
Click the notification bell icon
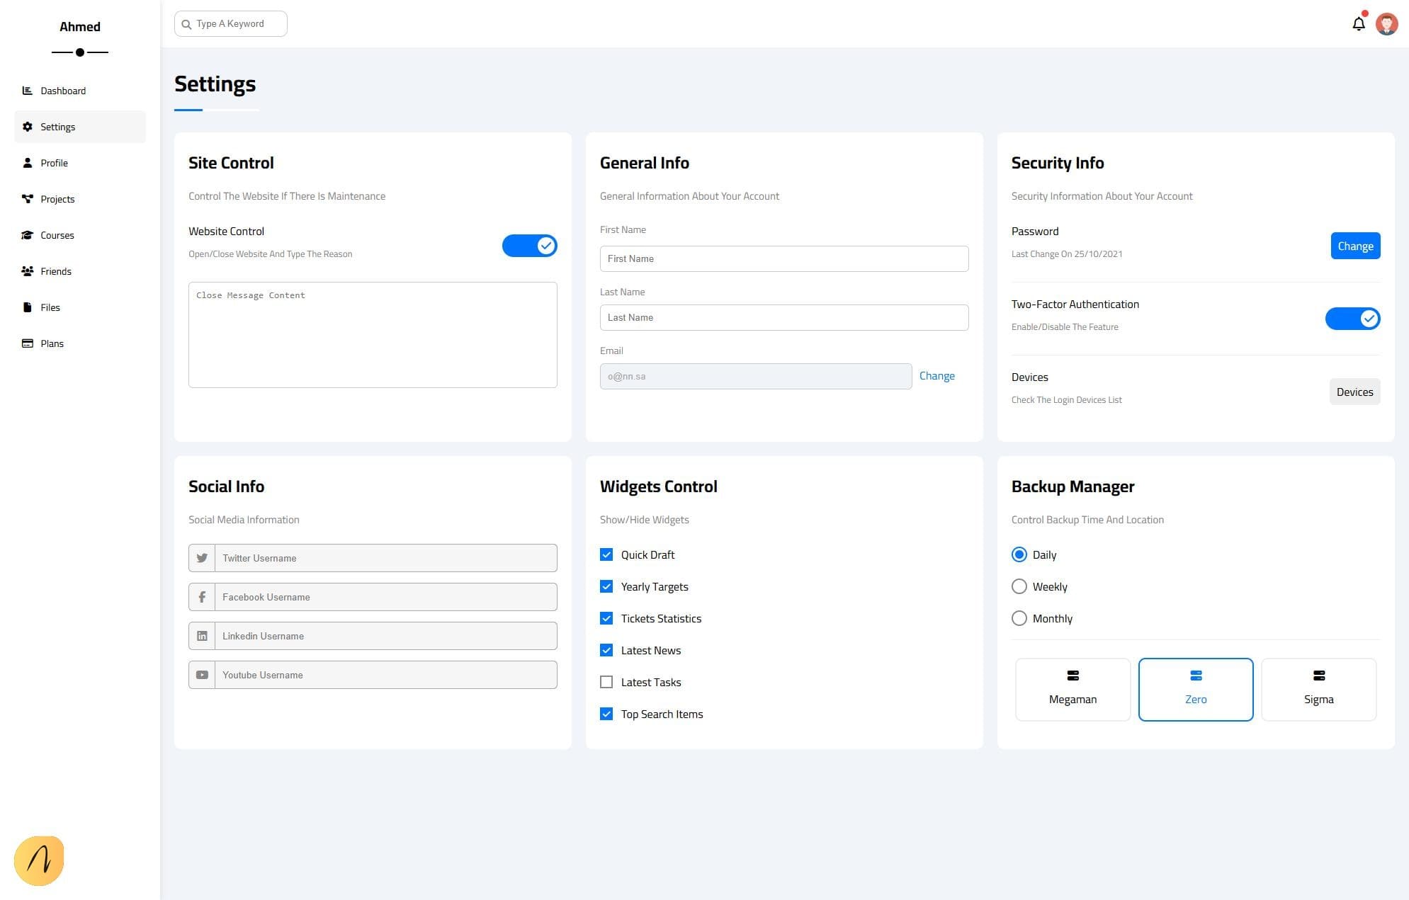point(1358,24)
